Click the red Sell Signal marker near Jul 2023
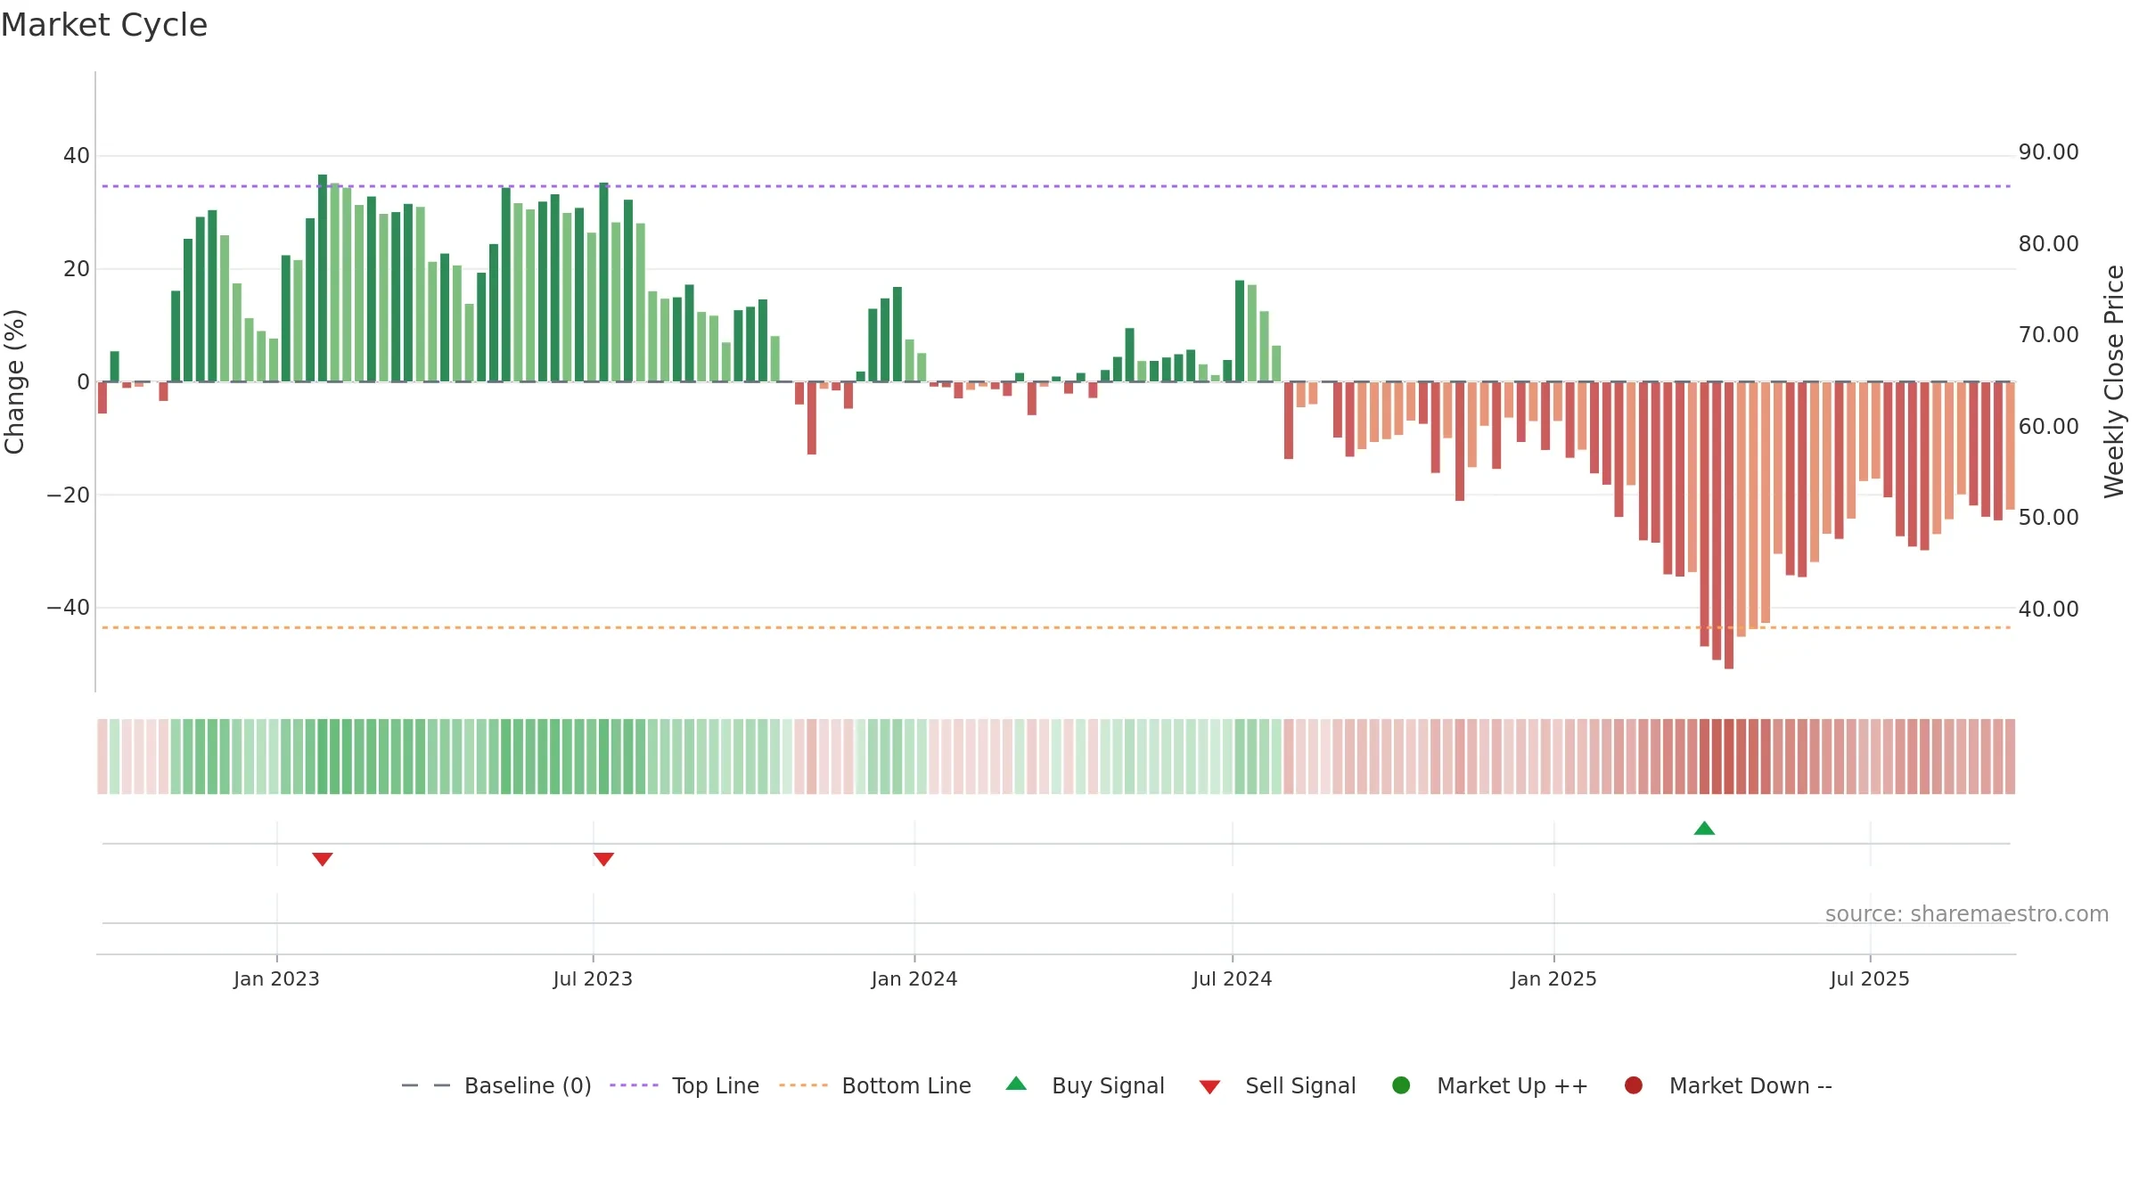 tap(603, 859)
